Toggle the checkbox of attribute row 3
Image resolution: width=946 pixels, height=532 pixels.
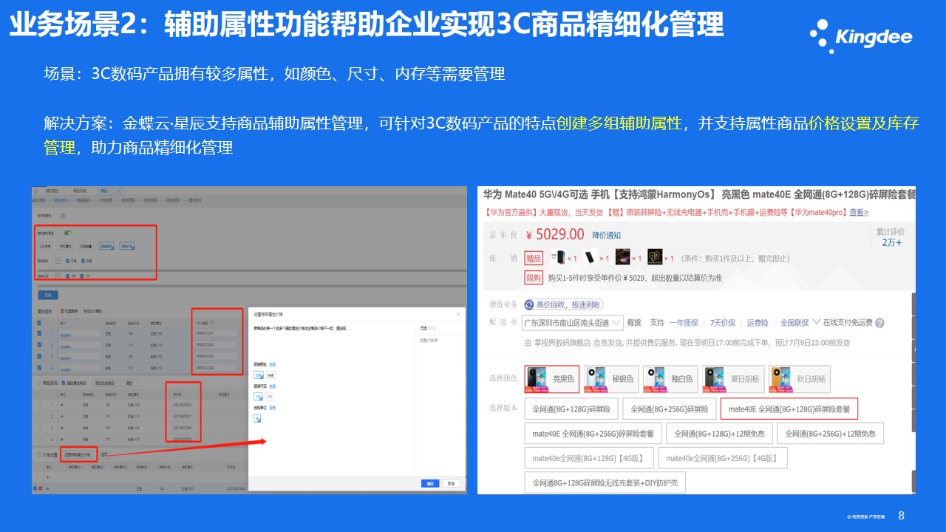[39, 356]
